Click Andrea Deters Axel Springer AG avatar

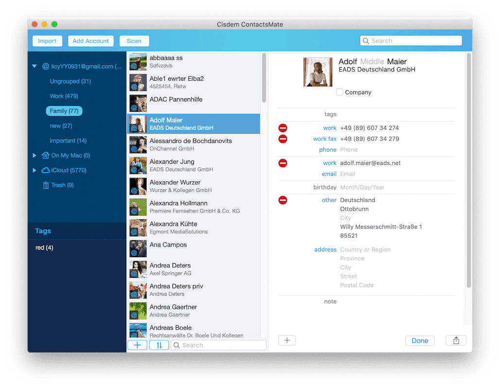point(138,269)
